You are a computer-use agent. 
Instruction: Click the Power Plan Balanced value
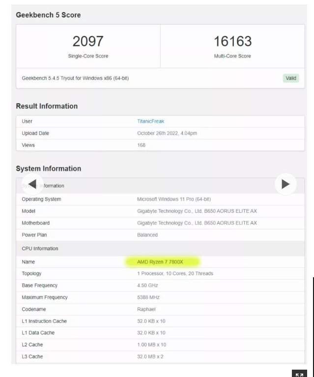click(x=147, y=235)
